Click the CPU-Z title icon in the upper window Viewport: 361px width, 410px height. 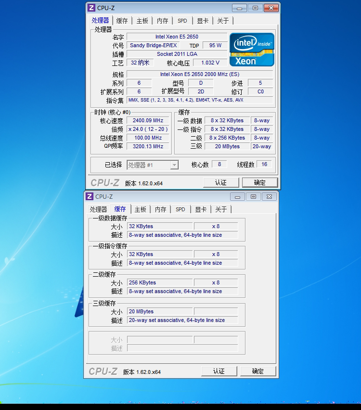click(91, 8)
